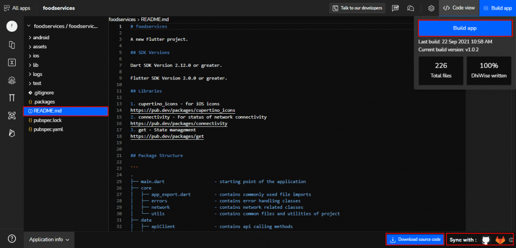Switch to Code view tab

(459, 8)
